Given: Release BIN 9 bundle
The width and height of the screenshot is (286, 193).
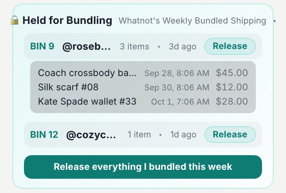Looking at the screenshot, I should (230, 46).
